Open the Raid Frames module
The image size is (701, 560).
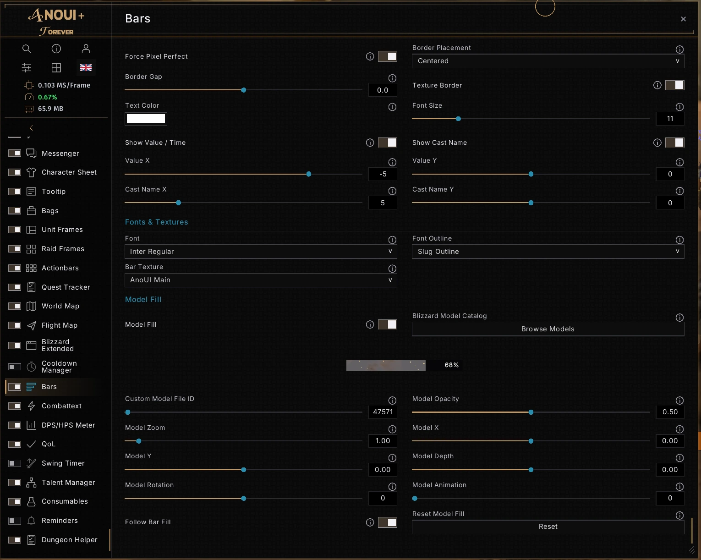[63, 249]
